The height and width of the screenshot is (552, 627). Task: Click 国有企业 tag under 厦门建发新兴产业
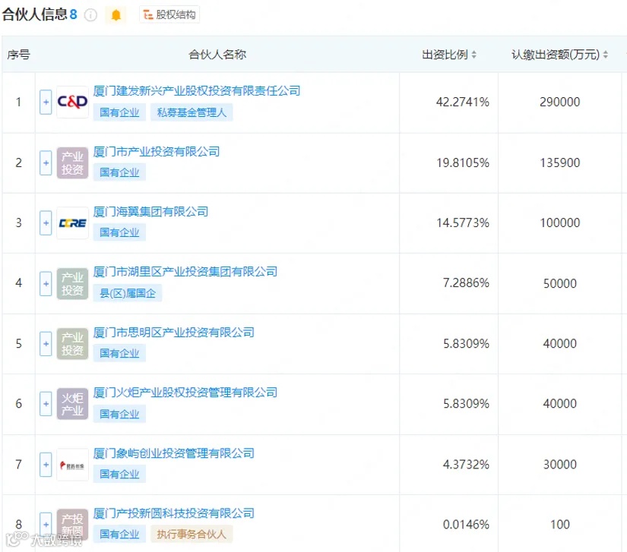pos(119,112)
